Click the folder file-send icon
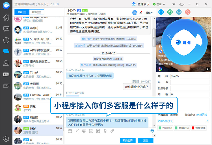The width and height of the screenshot is (212, 145). (70, 131)
